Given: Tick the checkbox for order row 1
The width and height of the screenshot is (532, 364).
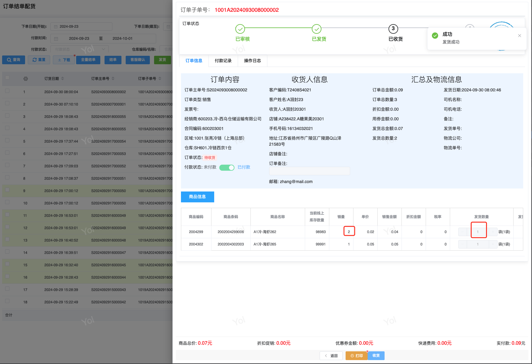Looking at the screenshot, I should (7, 91).
